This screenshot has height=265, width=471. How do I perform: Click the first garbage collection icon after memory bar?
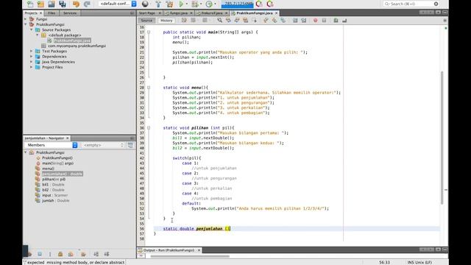[259, 4]
